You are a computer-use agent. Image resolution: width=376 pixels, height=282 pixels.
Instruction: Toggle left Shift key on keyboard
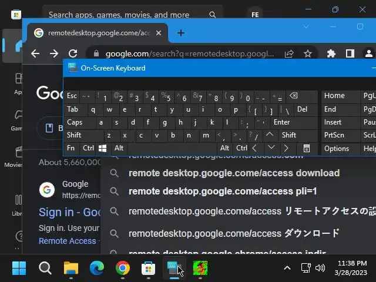tap(84, 135)
